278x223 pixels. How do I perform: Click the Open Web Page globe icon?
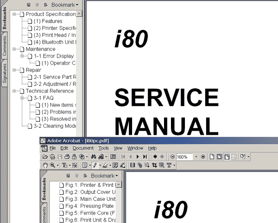(x=52, y=157)
